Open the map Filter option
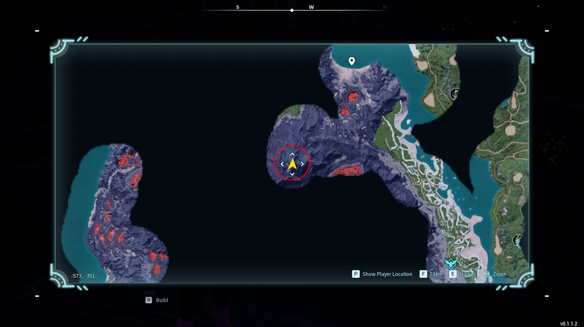 [435, 274]
